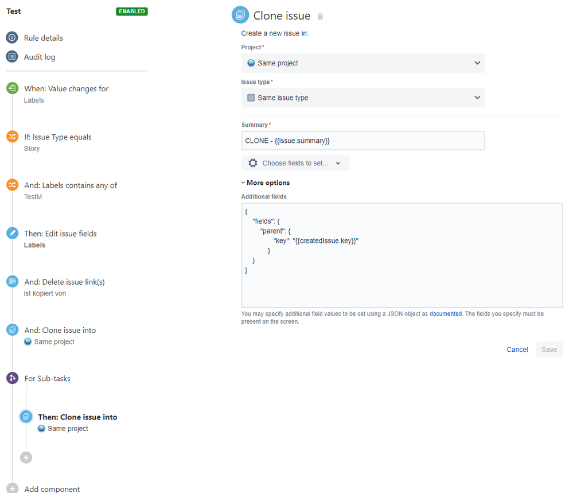Click the orange condition icon for Issue Type equals
Image resolution: width=573 pixels, height=493 pixels.
pyautogui.click(x=13, y=137)
